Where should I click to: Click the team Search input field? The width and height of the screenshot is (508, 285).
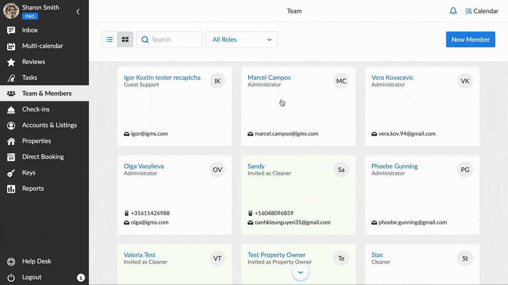pos(174,40)
